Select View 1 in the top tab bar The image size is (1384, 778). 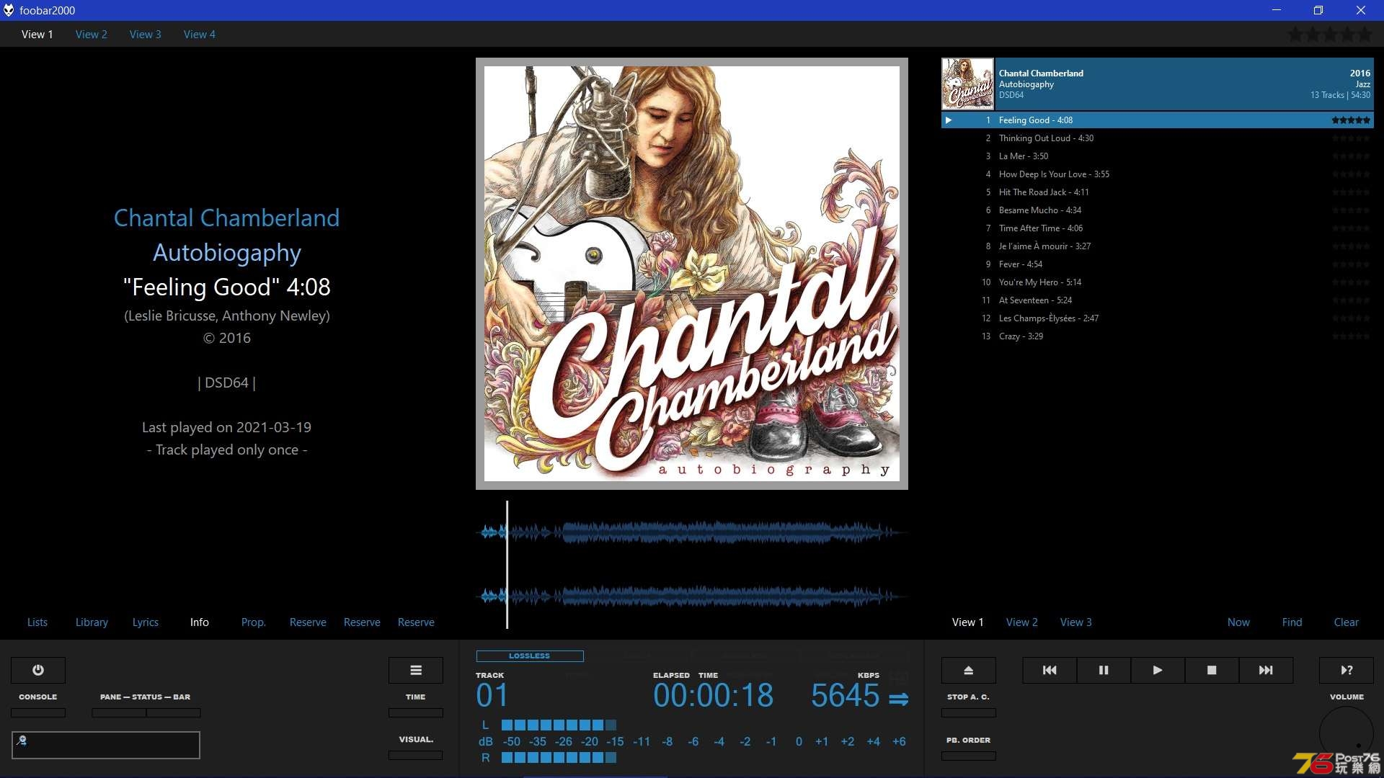(37, 35)
